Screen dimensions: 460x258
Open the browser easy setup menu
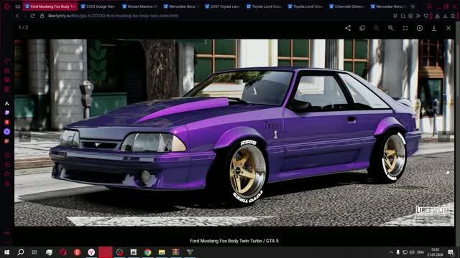coord(453,16)
